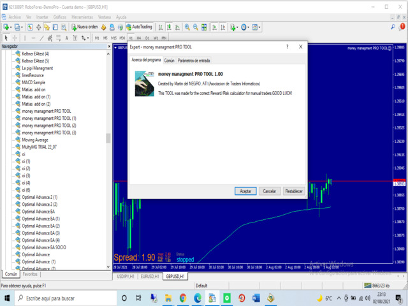This screenshot has height=306, width=408.
Task: Open the GBPUSD chart title dropdown arrow
Action: click(115, 48)
